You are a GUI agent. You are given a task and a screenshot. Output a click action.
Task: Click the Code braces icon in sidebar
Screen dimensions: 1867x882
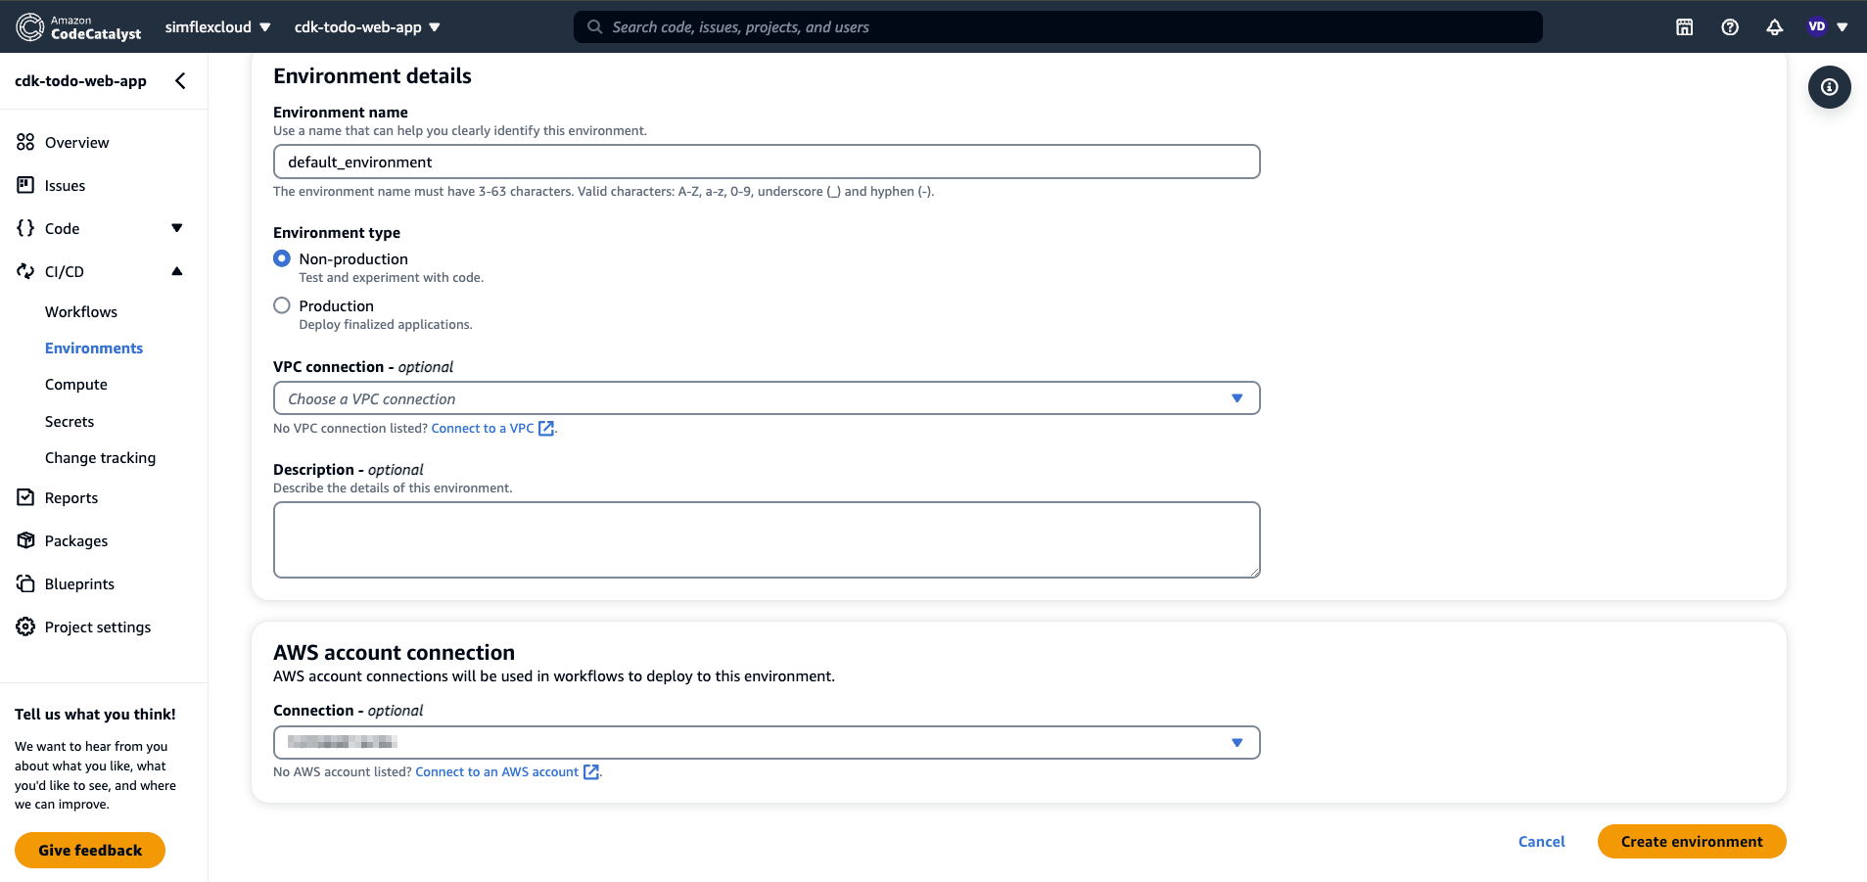tap(25, 228)
